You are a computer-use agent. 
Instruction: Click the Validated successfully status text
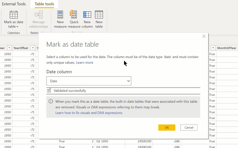point(70,90)
